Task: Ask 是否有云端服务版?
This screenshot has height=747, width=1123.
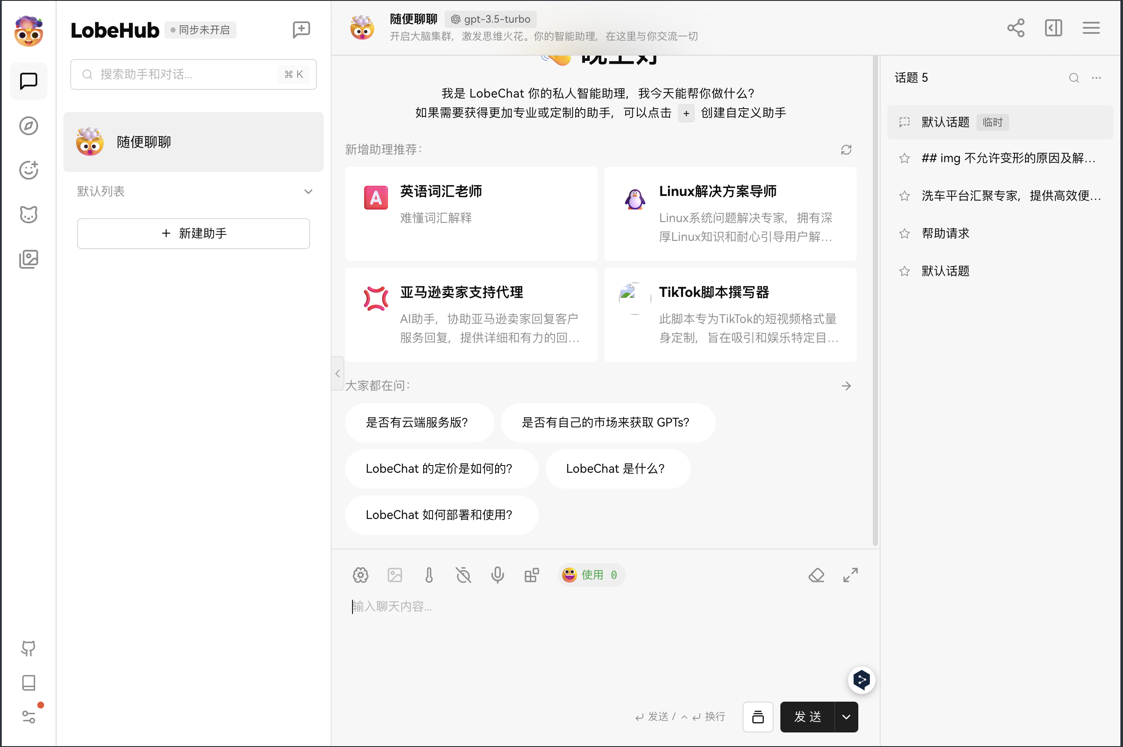Action: pyautogui.click(x=419, y=423)
